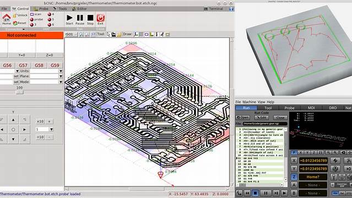The width and height of the screenshot is (352, 198).
Task: Select the arrow pointer Tool icon
Action: 108,34
